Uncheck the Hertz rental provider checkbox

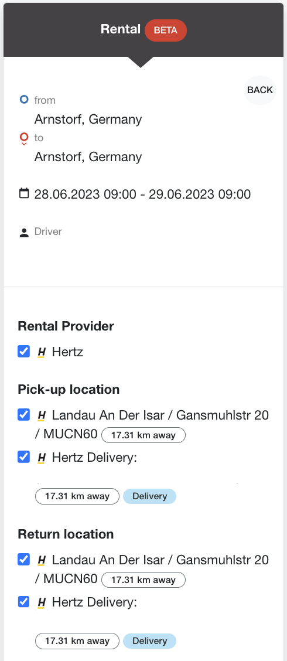click(23, 351)
